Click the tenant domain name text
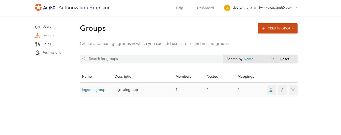This screenshot has height=135, width=341. point(262,8)
